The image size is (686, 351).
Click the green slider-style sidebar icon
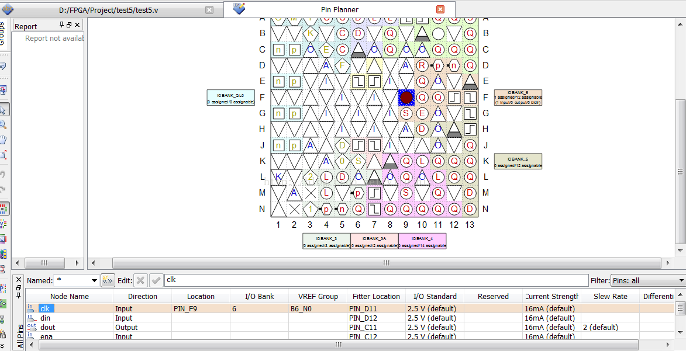click(2, 304)
